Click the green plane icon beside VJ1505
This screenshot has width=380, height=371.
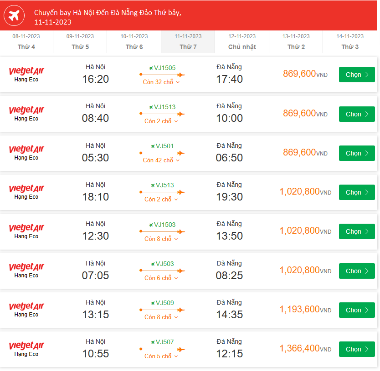pos(151,68)
